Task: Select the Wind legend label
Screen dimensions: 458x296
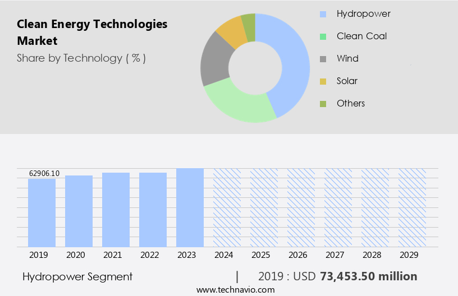Action: pyautogui.click(x=347, y=59)
